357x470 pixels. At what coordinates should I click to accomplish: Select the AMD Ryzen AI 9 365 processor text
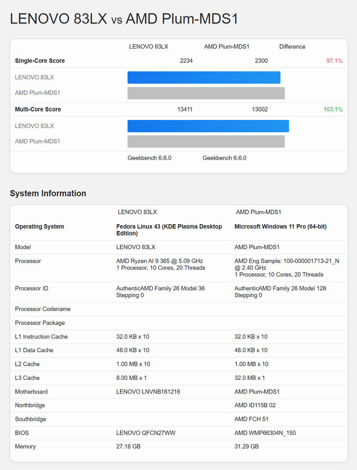[x=159, y=261]
